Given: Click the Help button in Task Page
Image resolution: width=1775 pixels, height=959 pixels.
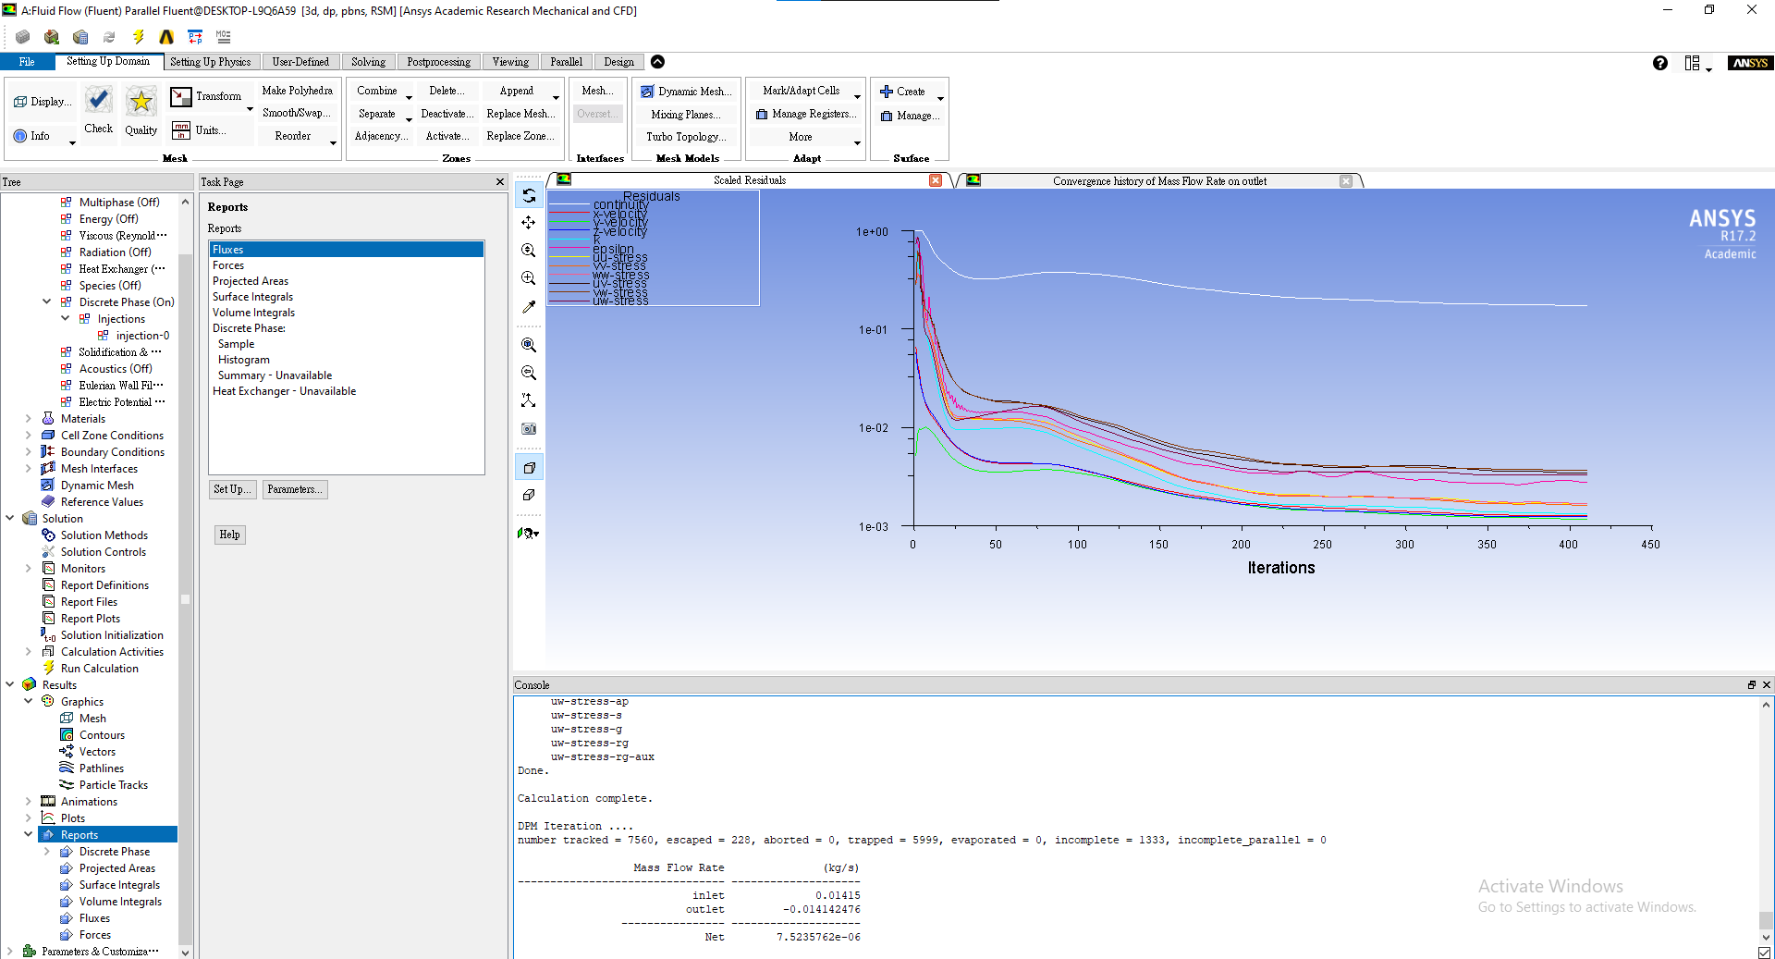Looking at the screenshot, I should point(230,535).
